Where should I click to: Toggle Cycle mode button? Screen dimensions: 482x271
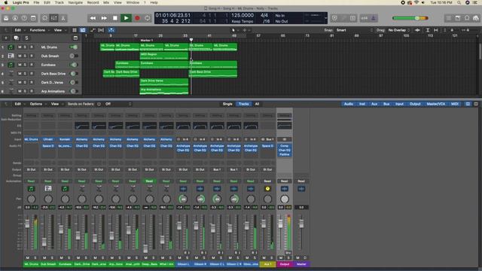[148, 18]
